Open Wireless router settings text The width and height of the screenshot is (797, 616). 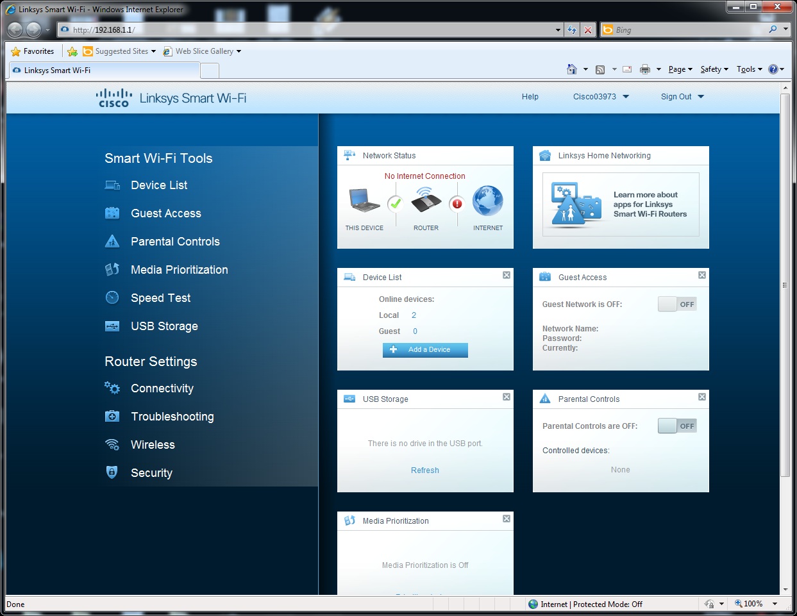pos(153,445)
